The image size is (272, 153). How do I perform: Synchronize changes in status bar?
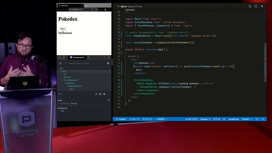[x=134, y=119]
